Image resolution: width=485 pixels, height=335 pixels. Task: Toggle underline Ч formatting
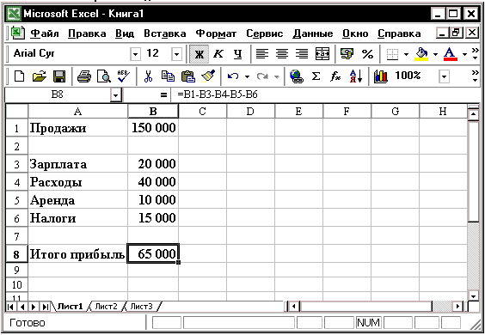click(x=237, y=54)
